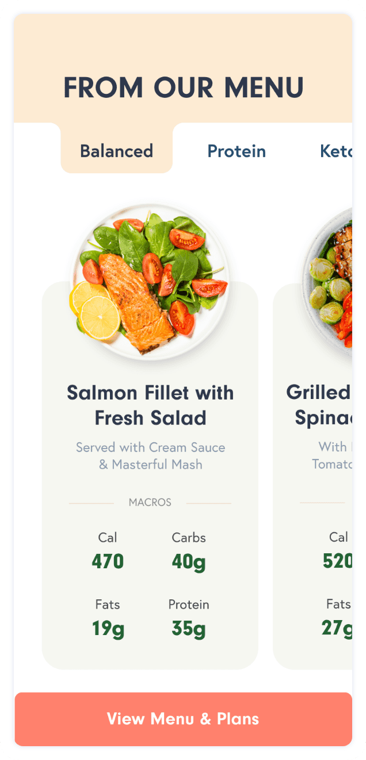Click the salmon plate photo

point(150,283)
